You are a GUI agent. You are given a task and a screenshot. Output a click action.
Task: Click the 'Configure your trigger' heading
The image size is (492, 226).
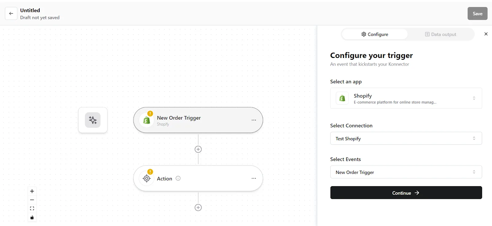pyautogui.click(x=371, y=55)
